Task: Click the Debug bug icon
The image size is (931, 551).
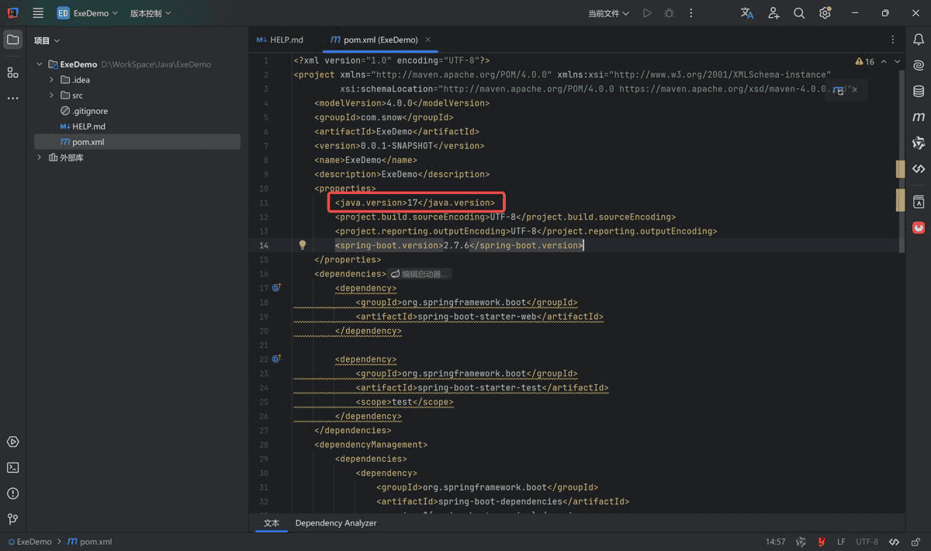Action: (669, 13)
